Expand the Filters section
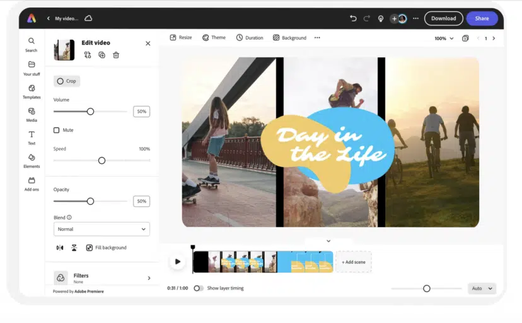 pyautogui.click(x=101, y=278)
